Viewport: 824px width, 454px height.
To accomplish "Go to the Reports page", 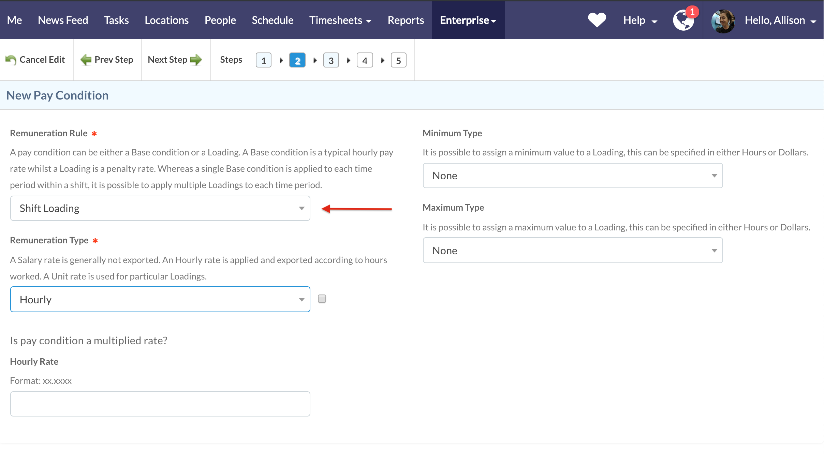I will [x=406, y=20].
